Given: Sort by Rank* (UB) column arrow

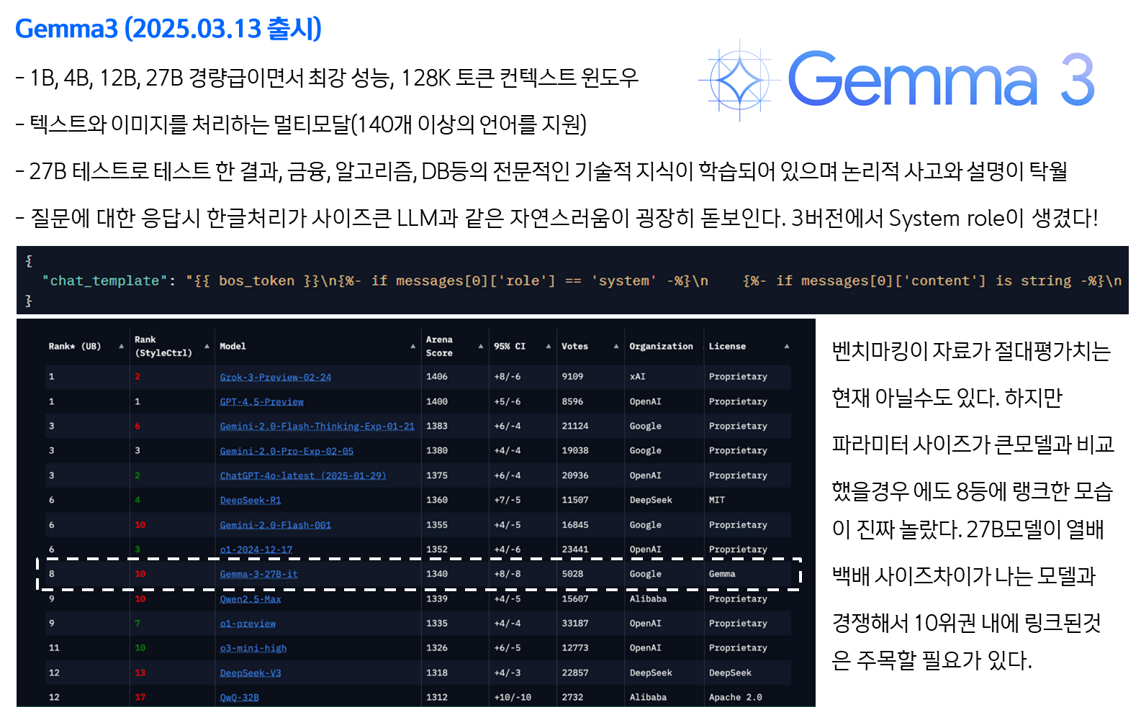Looking at the screenshot, I should 121,347.
